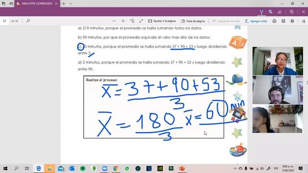Close the purple annotation toolbar
Screen dimensions: 308x173
point(303,12)
